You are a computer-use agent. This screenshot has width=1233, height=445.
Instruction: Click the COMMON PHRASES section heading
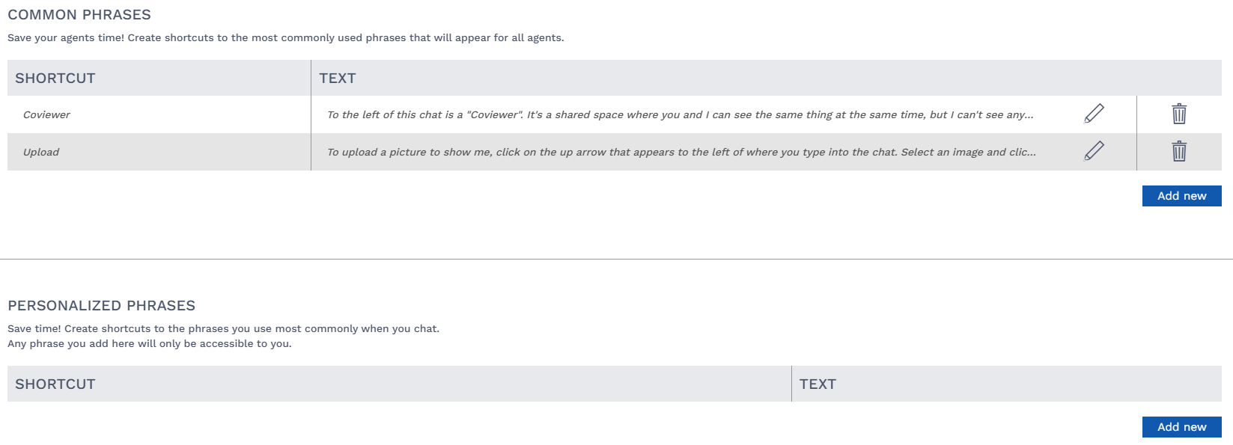pyautogui.click(x=79, y=15)
